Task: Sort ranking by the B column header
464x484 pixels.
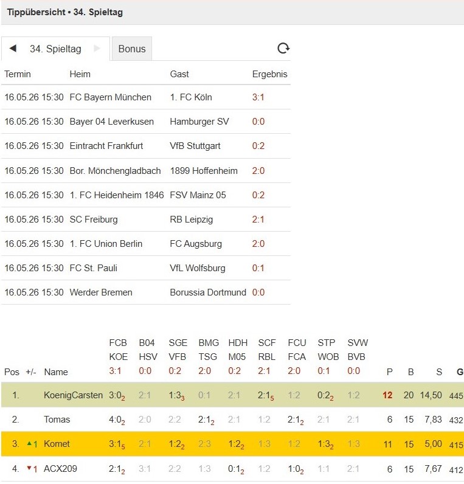Action: [410, 372]
